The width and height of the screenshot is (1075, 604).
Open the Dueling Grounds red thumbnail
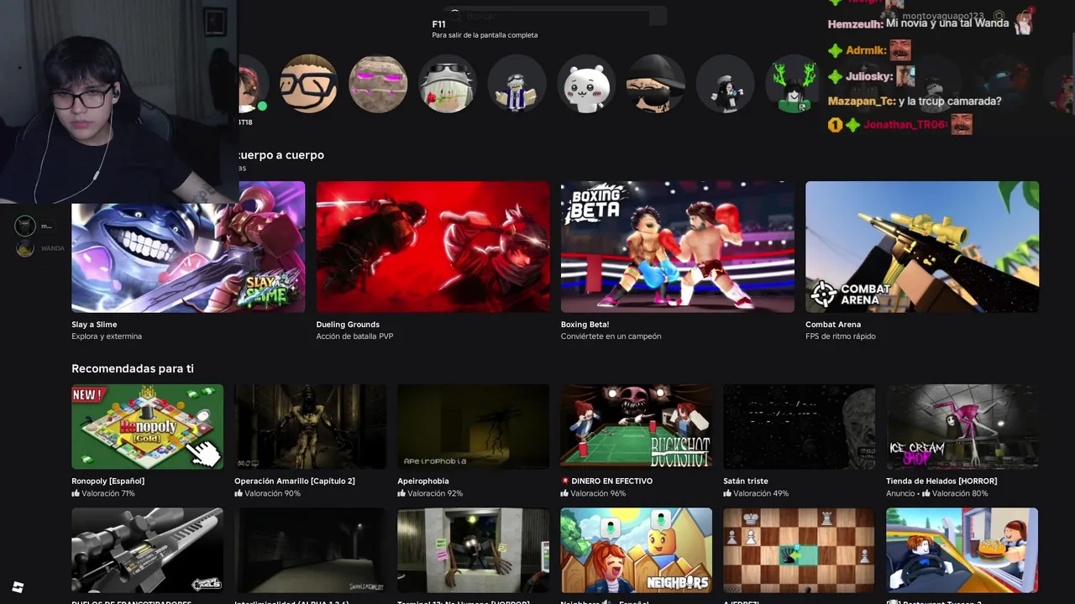[x=433, y=247]
